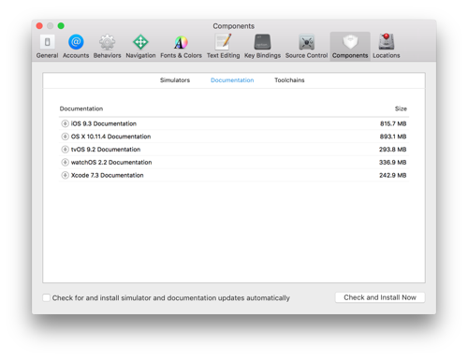
Task: Click the 336.9 MB size value
Action: 393,162
